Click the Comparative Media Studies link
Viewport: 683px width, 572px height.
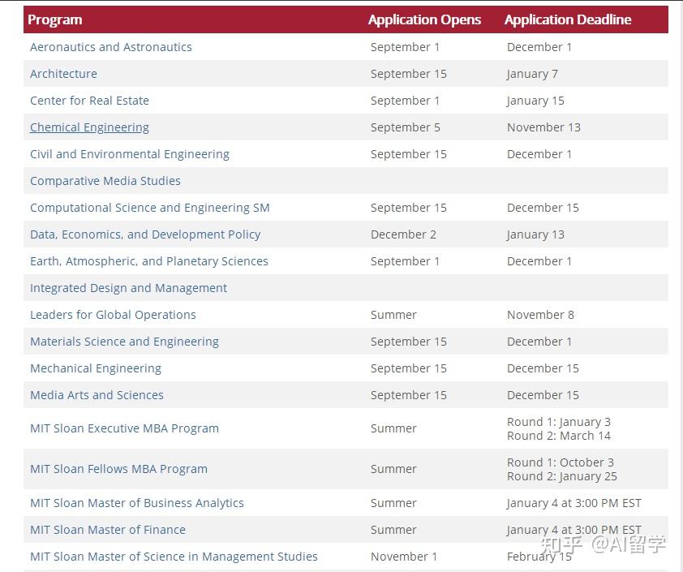105,181
